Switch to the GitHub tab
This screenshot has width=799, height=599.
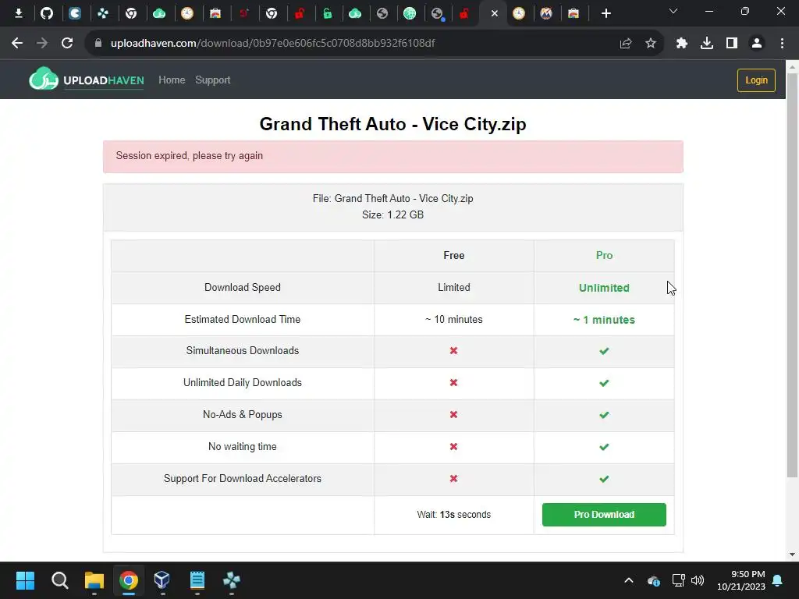pyautogui.click(x=47, y=13)
